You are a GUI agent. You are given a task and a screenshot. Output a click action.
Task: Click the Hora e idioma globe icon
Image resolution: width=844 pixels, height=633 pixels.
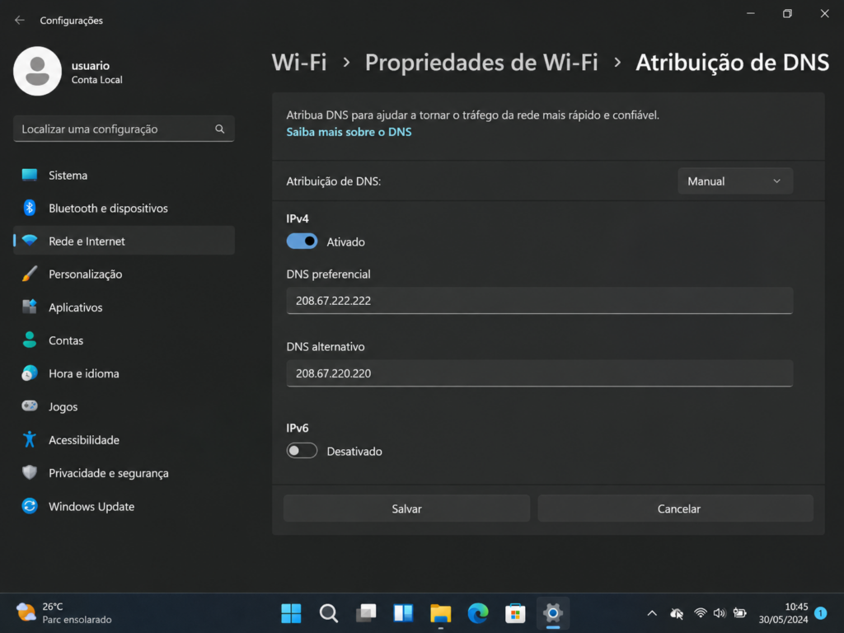coord(30,373)
